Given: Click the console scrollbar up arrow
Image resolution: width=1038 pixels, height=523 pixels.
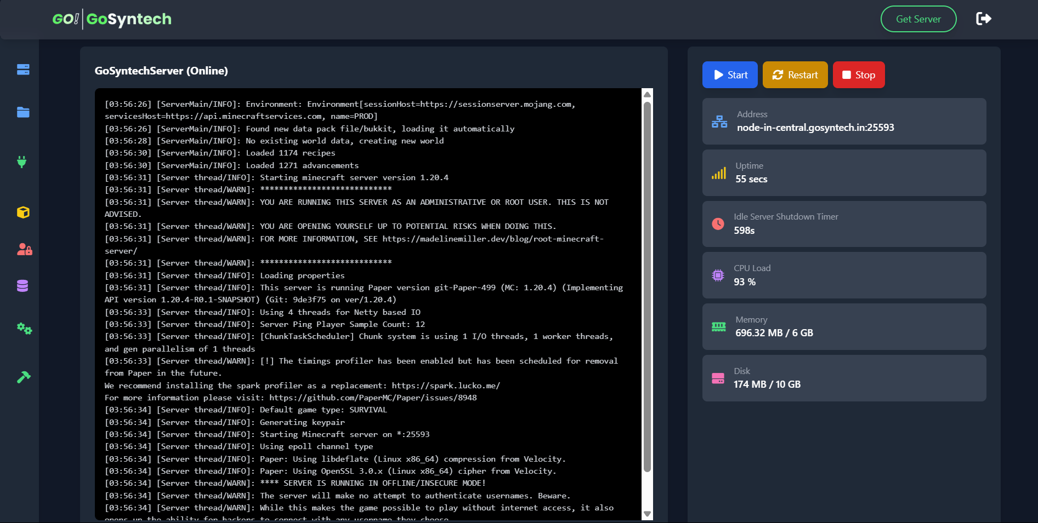Looking at the screenshot, I should pyautogui.click(x=647, y=94).
